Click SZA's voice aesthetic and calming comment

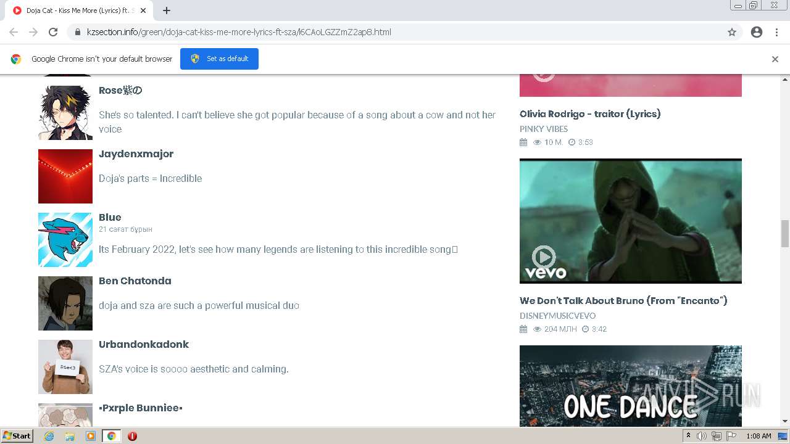pyautogui.click(x=194, y=369)
